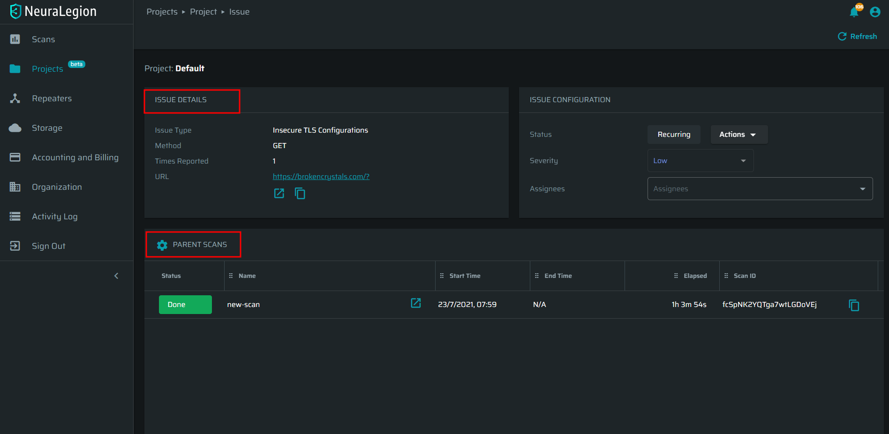Refresh the issue page
The width and height of the screenshot is (889, 434).
tap(857, 37)
